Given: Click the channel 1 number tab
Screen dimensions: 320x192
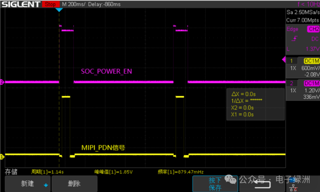Looking at the screenshot, I should [x=292, y=61].
